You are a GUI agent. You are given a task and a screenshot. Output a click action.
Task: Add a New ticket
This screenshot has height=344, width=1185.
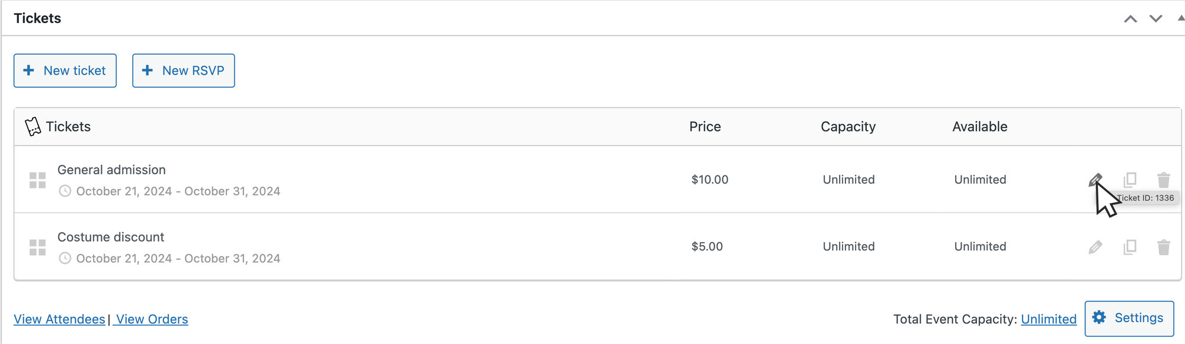coord(65,70)
